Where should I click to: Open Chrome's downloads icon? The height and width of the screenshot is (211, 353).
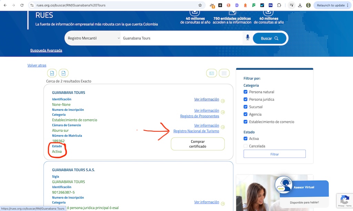pyautogui.click(x=300, y=5)
